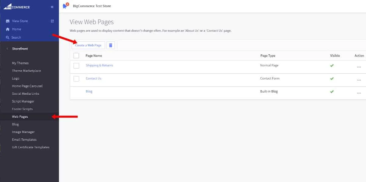The width and height of the screenshot is (366, 182).
Task: Click the Storefront section heading
Action: [x=20, y=49]
